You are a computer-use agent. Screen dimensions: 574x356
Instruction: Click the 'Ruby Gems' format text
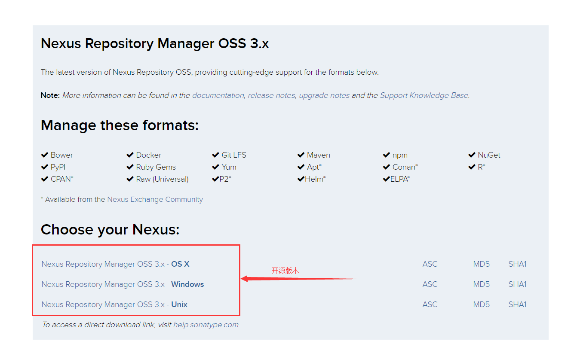point(156,167)
